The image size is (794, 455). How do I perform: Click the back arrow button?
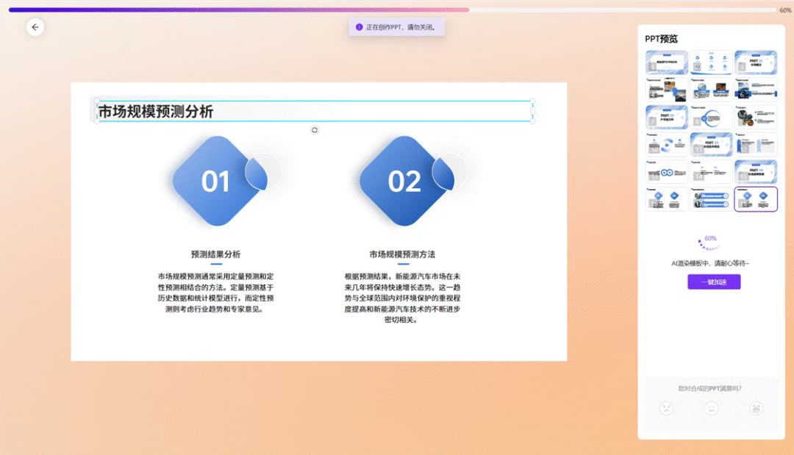pyautogui.click(x=35, y=27)
